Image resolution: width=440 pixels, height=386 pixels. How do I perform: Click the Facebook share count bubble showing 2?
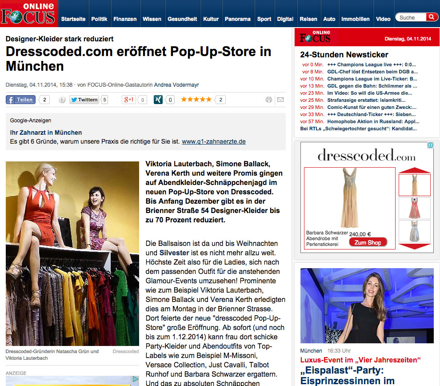pyautogui.click(x=44, y=100)
